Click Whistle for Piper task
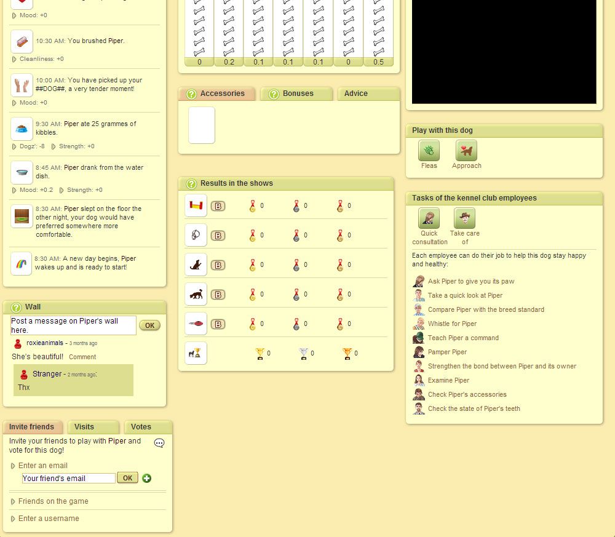This screenshot has width=615, height=537. (452, 324)
